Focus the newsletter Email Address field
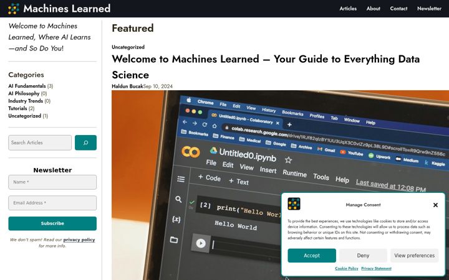The image size is (449, 280). pos(52,203)
